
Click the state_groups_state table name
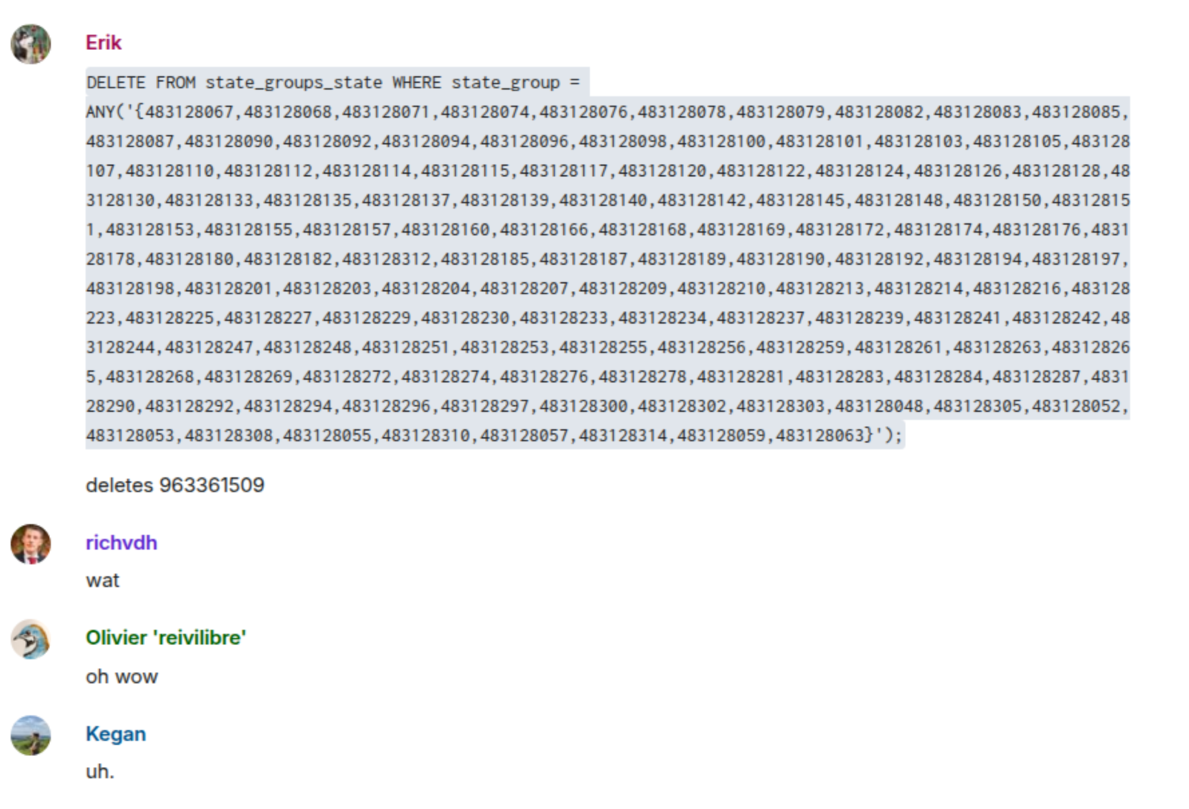[294, 83]
